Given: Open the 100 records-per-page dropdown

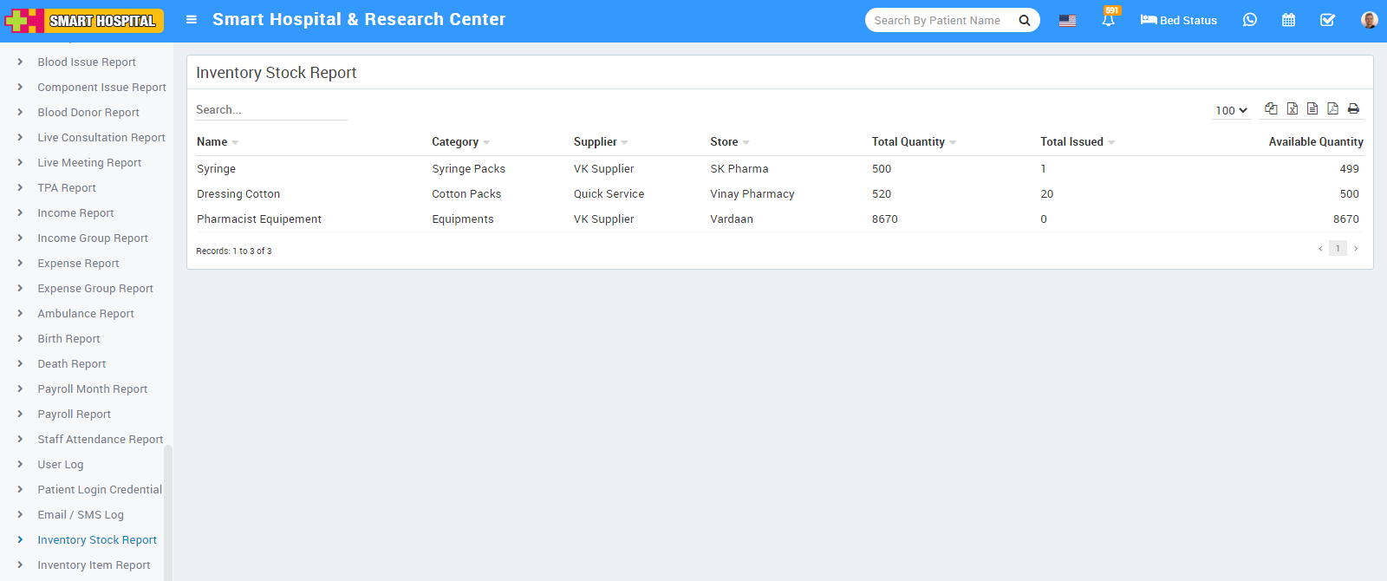Looking at the screenshot, I should coord(1231,110).
